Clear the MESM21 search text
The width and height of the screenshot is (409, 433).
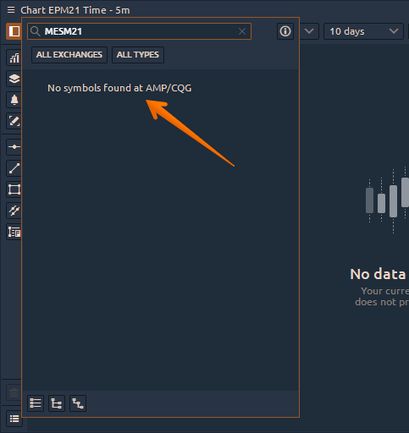click(x=242, y=31)
